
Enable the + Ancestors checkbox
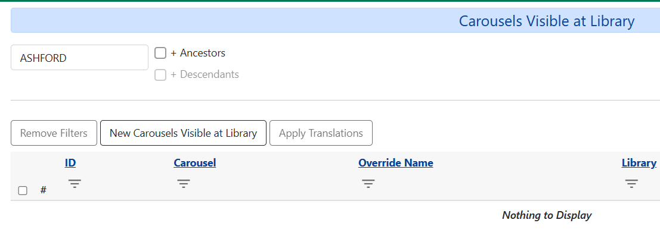pyautogui.click(x=160, y=54)
